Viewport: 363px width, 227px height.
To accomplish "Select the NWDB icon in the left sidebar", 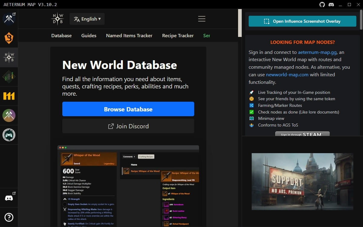I will tap(9, 58).
